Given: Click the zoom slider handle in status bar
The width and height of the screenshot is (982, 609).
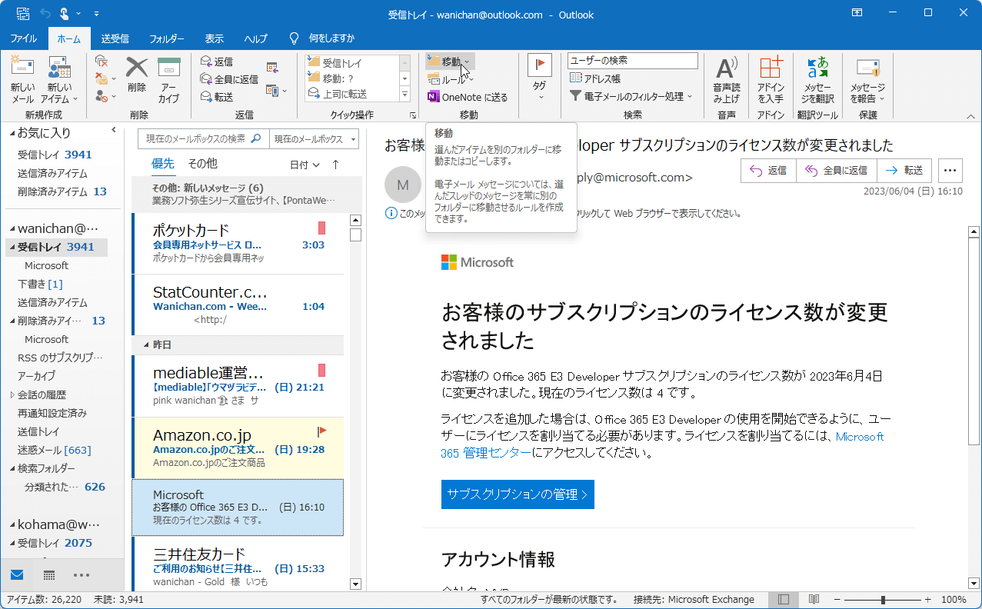Looking at the screenshot, I should click(883, 600).
